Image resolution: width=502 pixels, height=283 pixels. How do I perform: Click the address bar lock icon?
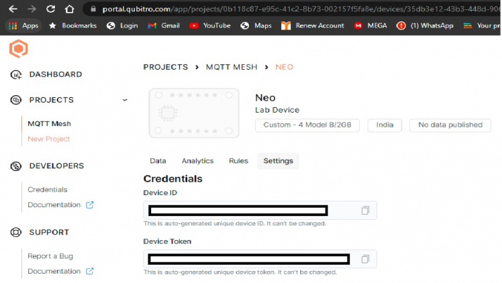(93, 9)
